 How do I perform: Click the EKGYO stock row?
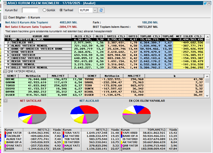click(44, 89)
